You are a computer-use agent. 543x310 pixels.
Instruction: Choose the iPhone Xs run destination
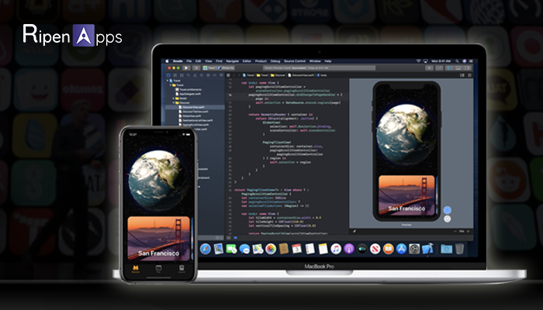click(226, 68)
